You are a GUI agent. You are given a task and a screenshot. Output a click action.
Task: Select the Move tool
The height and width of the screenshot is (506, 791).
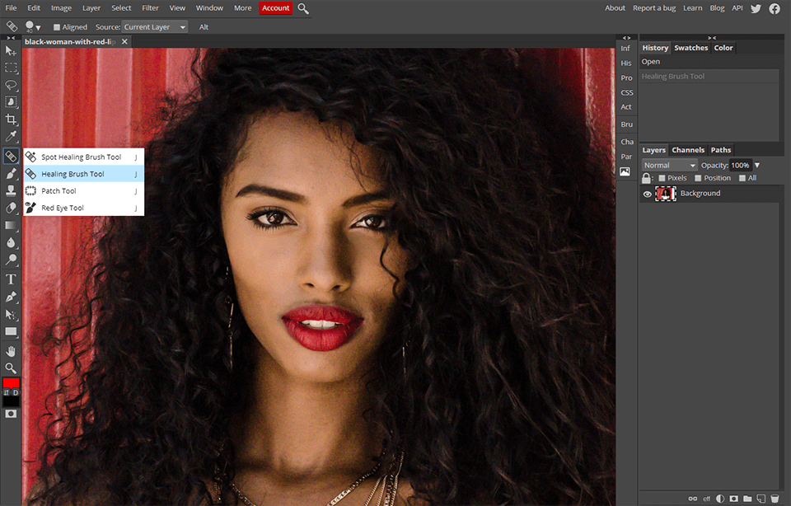pos(12,51)
